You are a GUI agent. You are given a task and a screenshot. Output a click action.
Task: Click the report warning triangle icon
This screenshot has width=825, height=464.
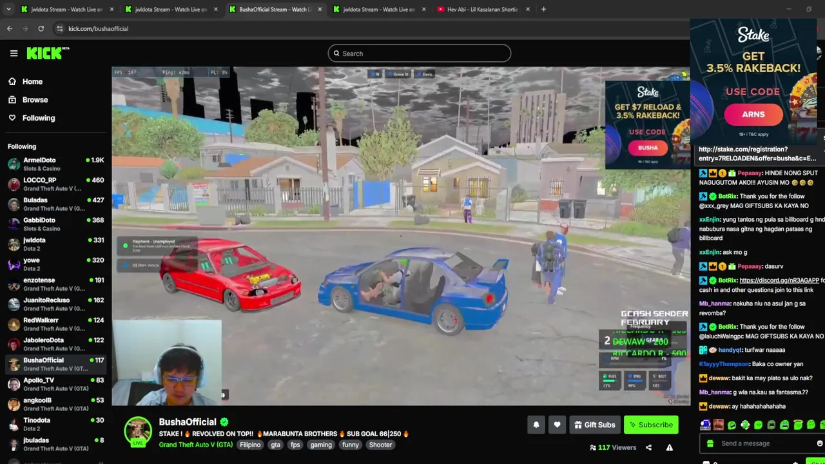[x=669, y=447]
